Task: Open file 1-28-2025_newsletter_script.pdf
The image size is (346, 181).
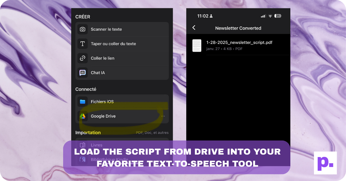Action: point(239,43)
